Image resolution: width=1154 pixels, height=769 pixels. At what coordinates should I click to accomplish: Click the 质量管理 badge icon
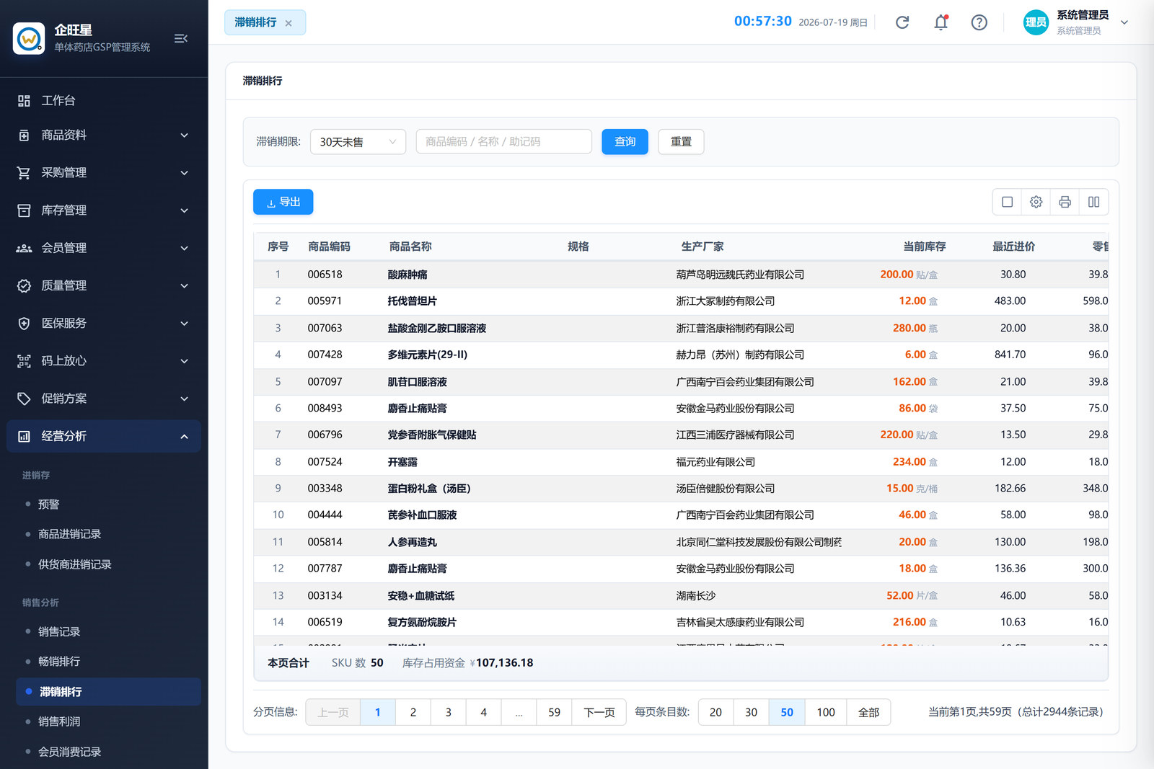24,286
